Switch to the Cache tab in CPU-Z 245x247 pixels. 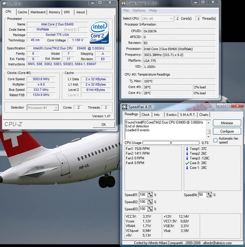(x=23, y=12)
